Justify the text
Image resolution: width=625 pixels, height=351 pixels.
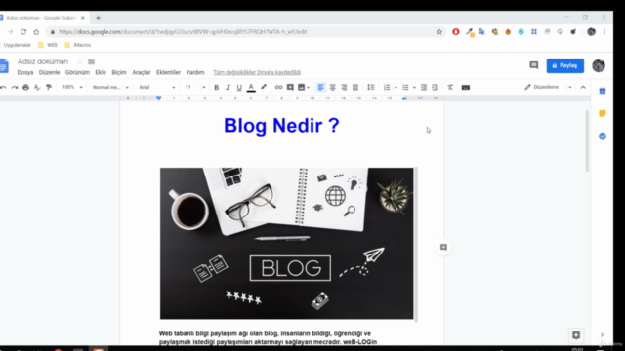pos(355,87)
